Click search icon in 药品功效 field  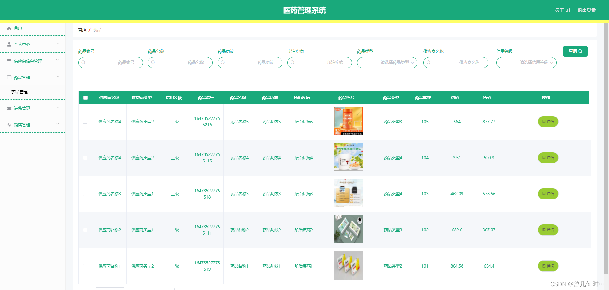(223, 63)
